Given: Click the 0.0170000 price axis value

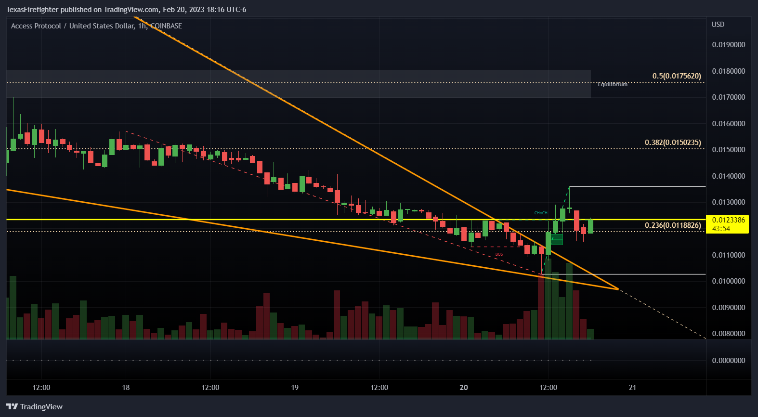Looking at the screenshot, I should coord(728,97).
